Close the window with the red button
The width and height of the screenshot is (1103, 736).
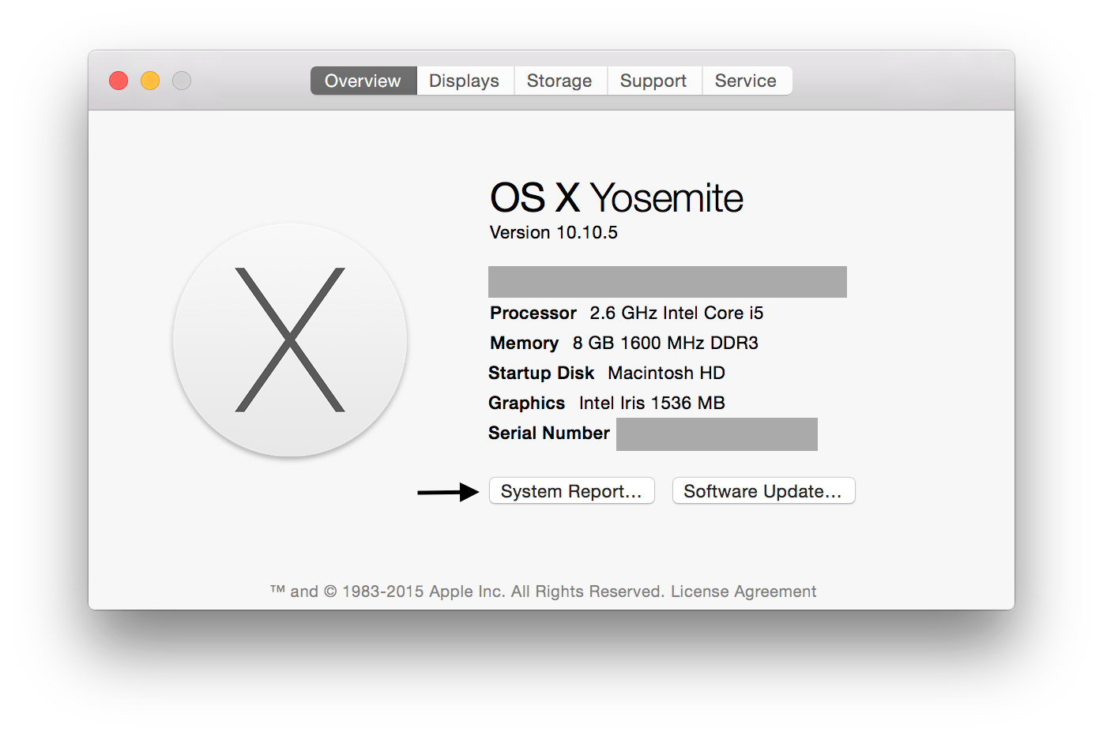coord(119,81)
